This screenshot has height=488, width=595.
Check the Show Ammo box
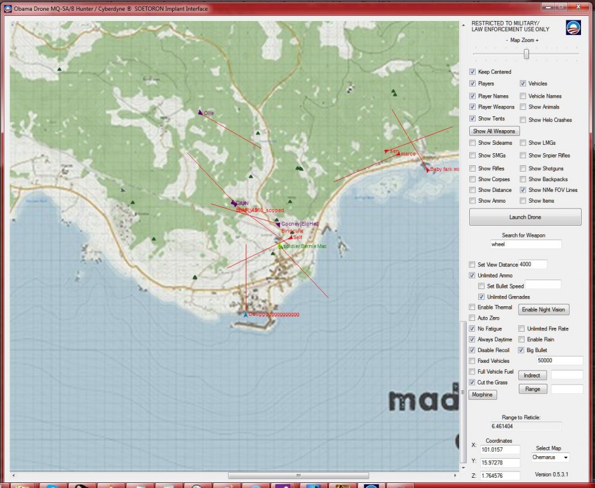coord(472,201)
